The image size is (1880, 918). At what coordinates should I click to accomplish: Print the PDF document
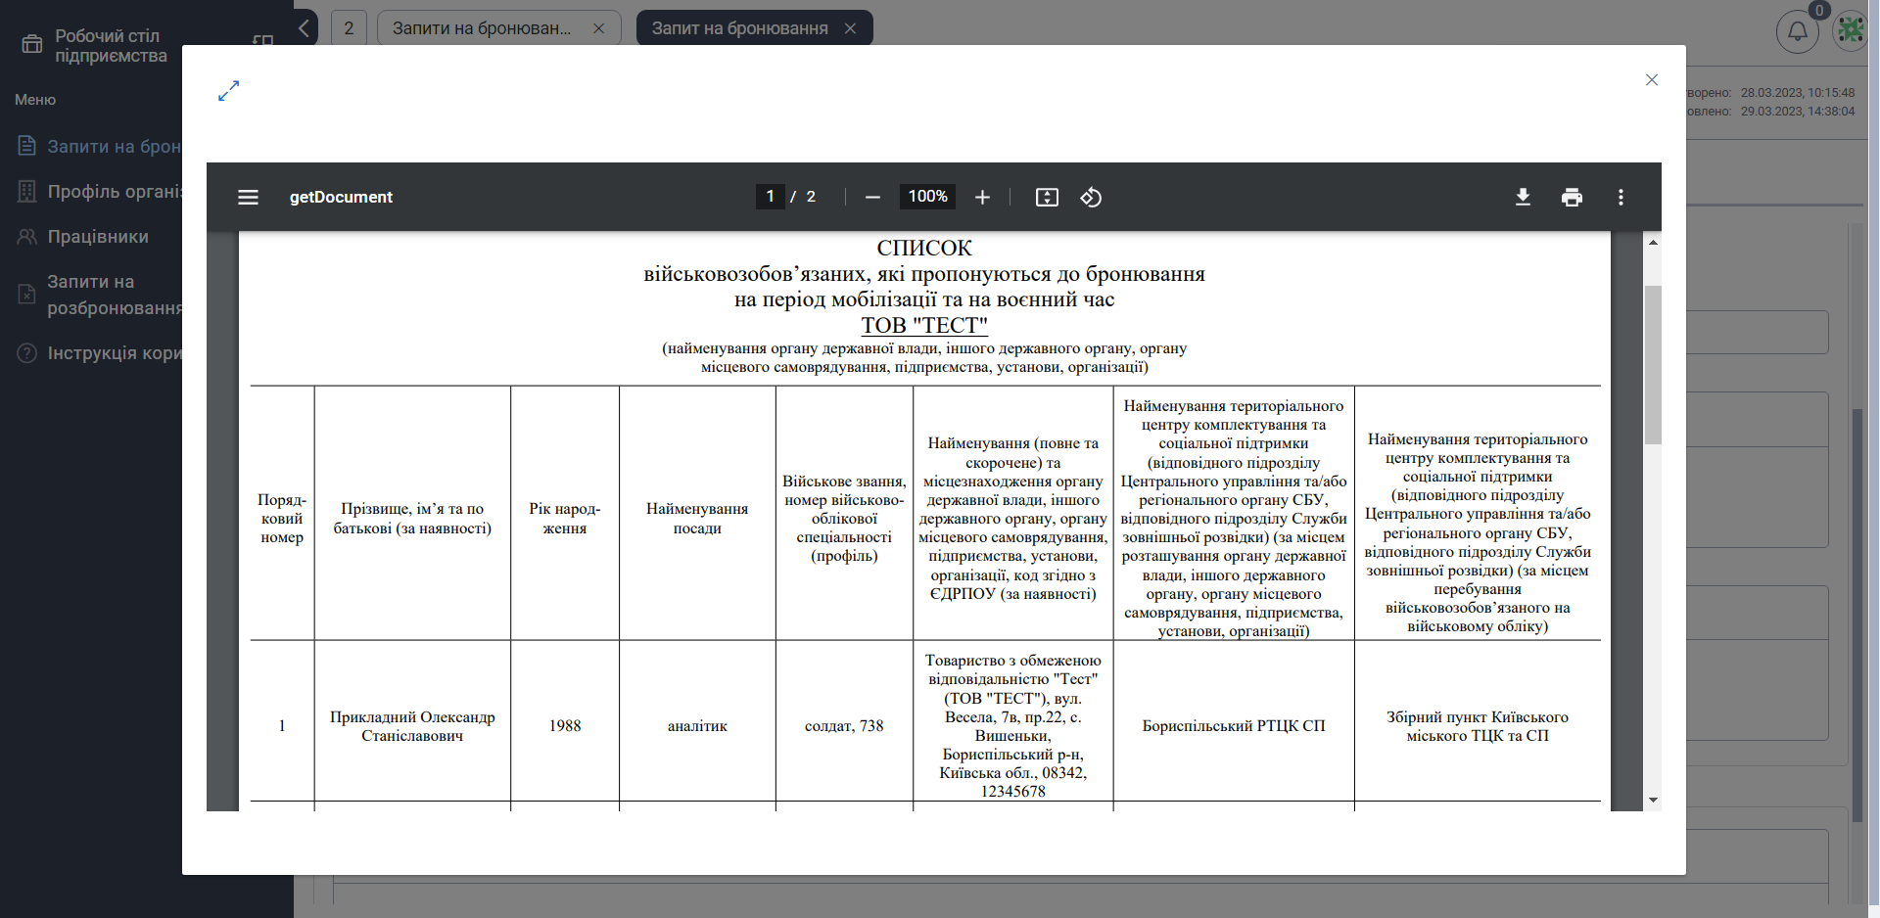point(1572,198)
